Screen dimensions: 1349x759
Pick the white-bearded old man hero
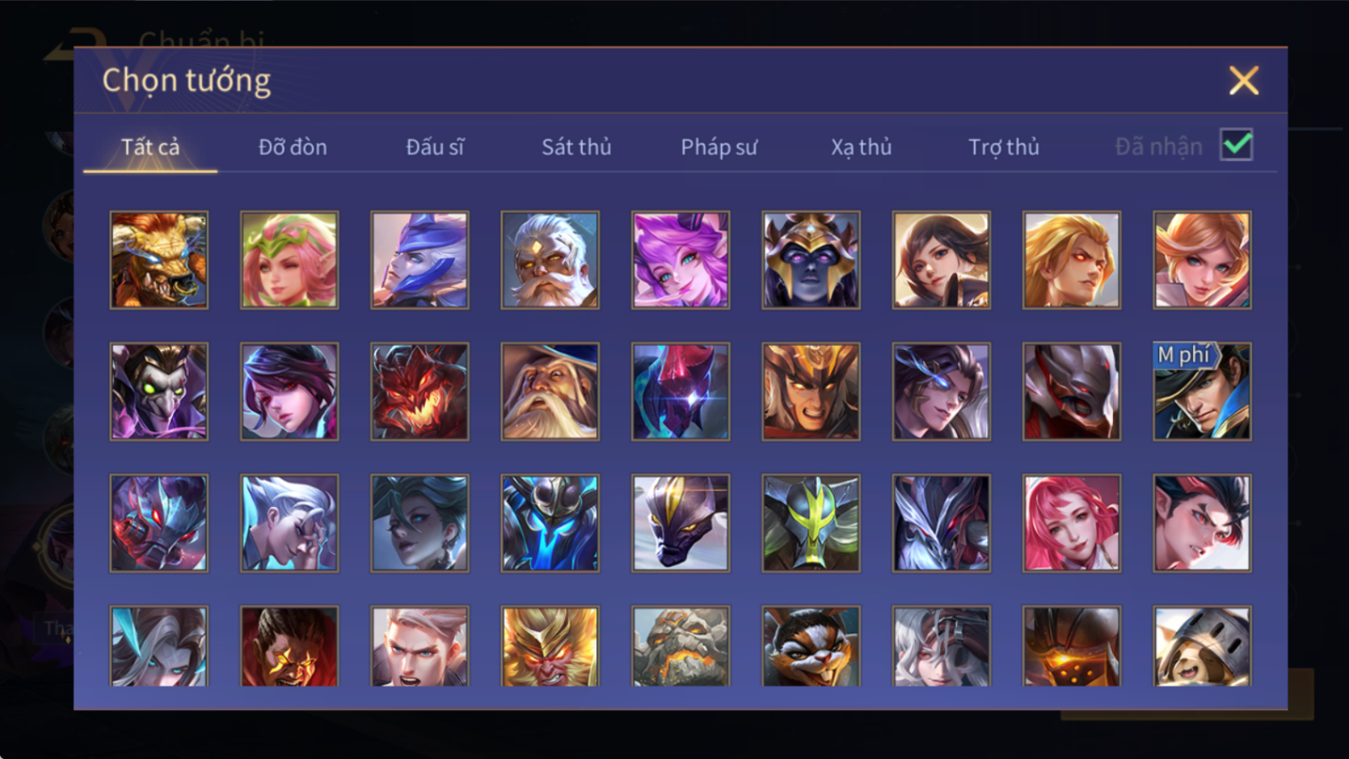(x=550, y=260)
